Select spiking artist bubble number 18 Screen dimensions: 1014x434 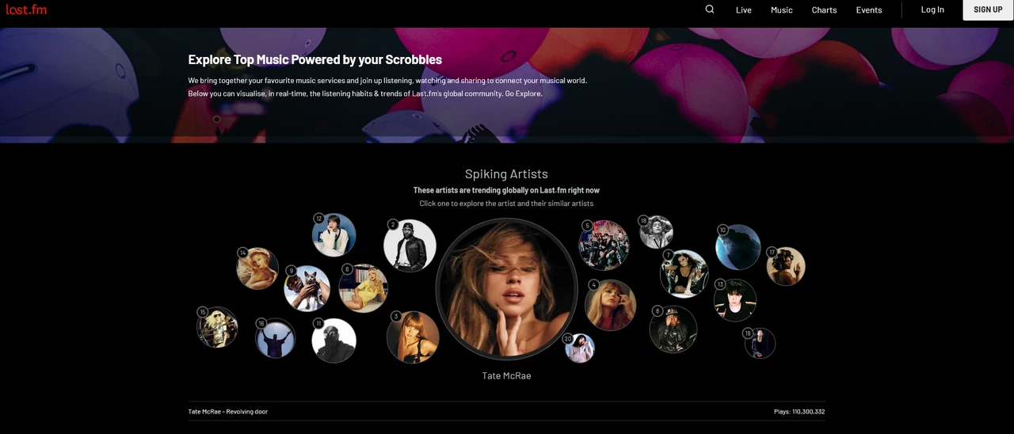coord(655,232)
